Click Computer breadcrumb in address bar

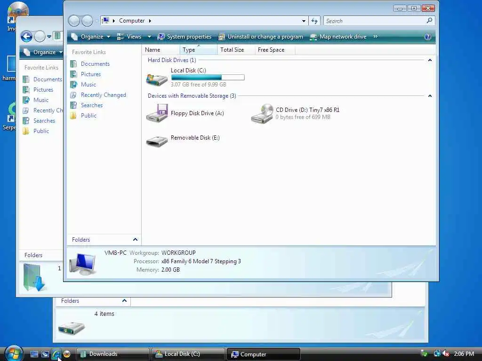(x=132, y=21)
